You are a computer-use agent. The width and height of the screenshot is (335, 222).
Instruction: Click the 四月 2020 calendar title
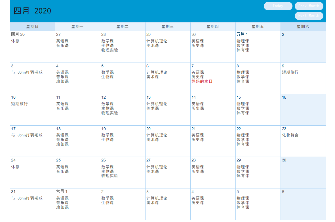pos(32,11)
